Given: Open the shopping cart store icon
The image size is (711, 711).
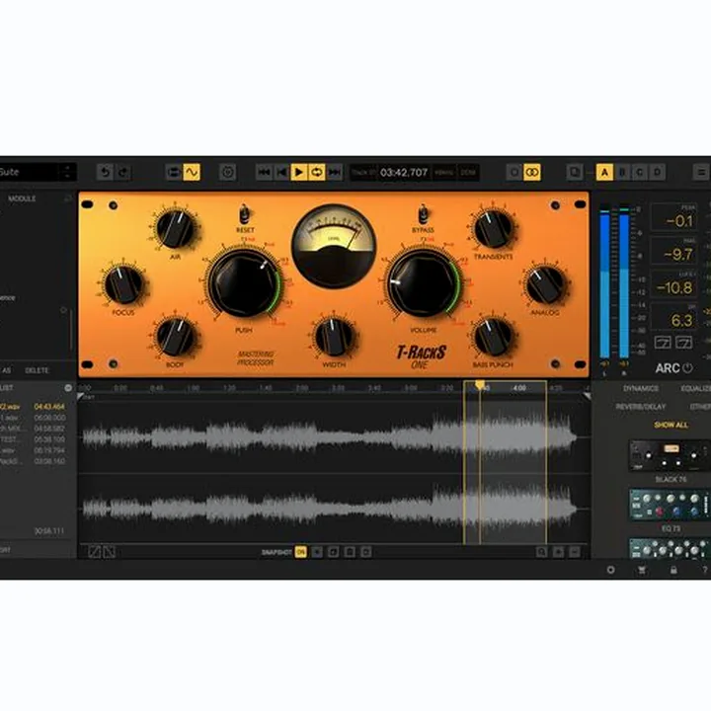Looking at the screenshot, I should click(642, 570).
